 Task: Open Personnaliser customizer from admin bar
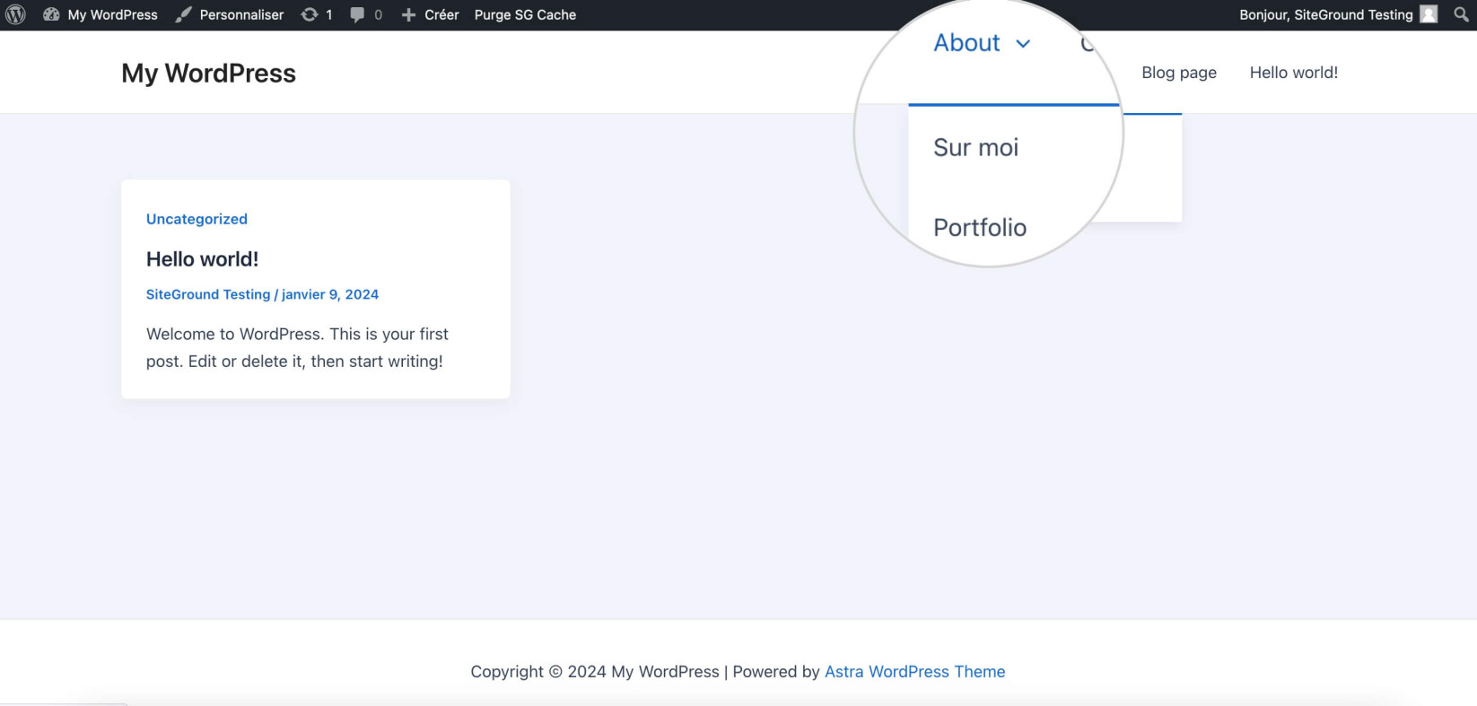click(x=230, y=14)
